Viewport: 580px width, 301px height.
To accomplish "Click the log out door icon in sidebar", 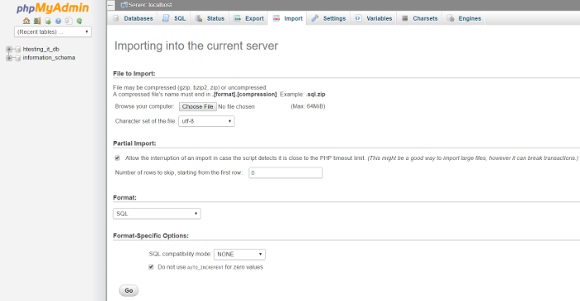I will click(37, 21).
